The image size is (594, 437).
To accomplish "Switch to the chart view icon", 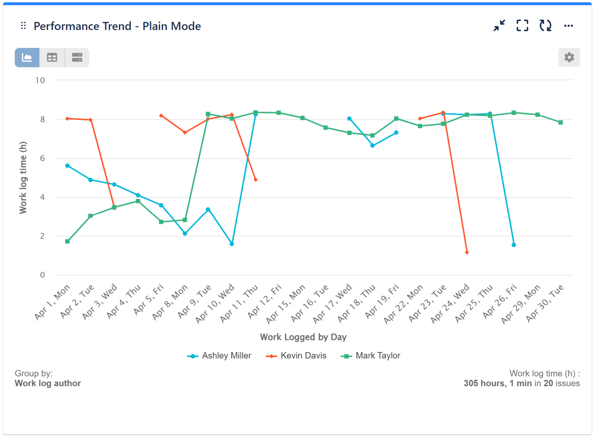I will (26, 57).
